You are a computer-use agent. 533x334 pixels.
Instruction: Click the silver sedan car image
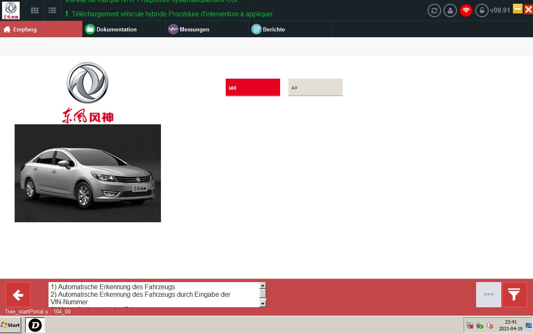[x=88, y=173]
